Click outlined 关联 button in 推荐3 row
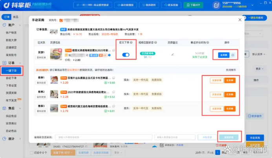The height and width of the screenshot is (158, 272). click(217, 109)
